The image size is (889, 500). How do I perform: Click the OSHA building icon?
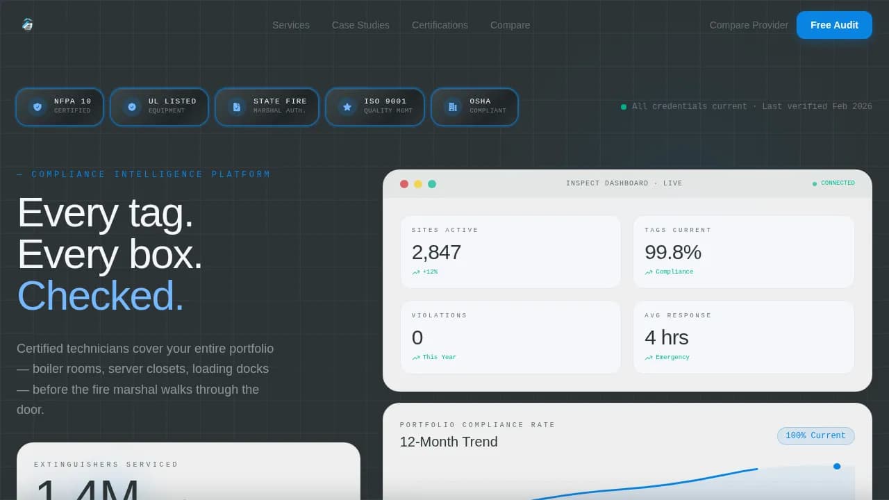(453, 107)
